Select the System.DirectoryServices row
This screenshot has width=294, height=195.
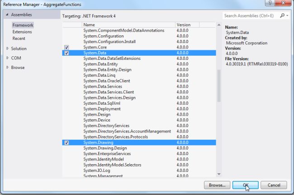coord(139,126)
